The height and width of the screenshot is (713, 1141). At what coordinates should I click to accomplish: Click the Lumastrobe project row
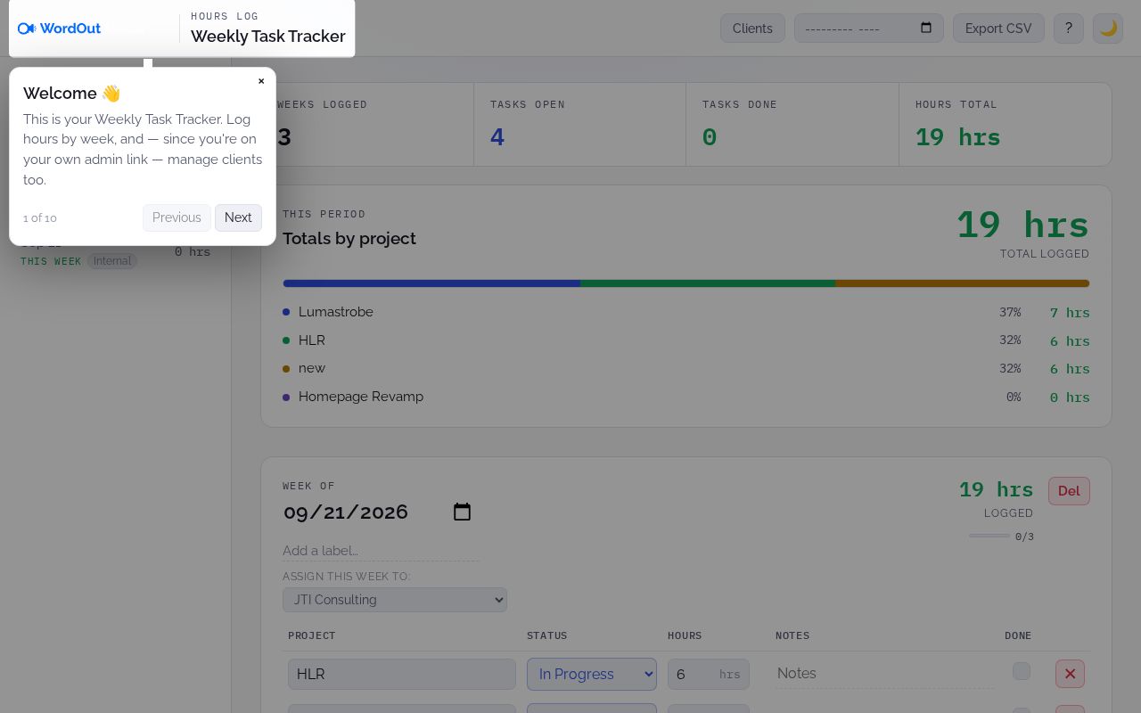pos(686,312)
